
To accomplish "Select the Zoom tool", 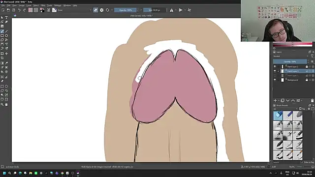I will click(x=2, y=105).
